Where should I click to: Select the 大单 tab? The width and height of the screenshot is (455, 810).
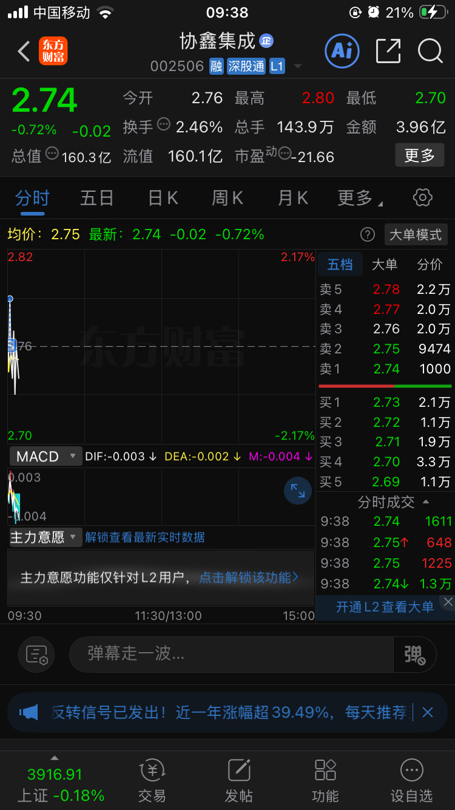coord(385,264)
